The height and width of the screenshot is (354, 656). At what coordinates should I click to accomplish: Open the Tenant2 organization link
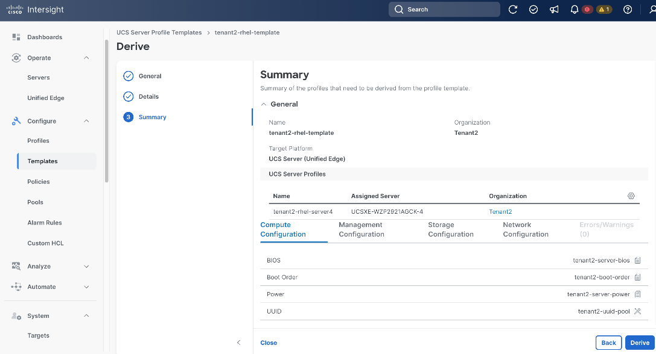500,212
